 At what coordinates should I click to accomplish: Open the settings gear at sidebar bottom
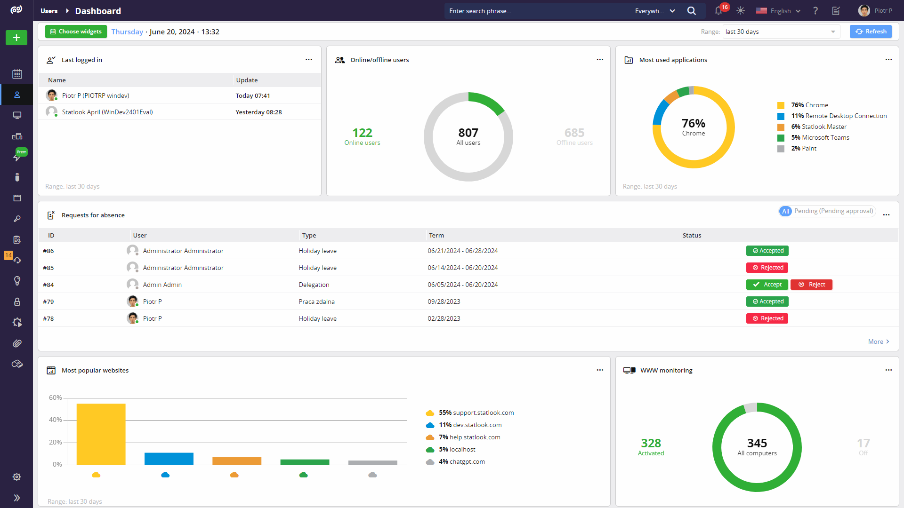17,477
